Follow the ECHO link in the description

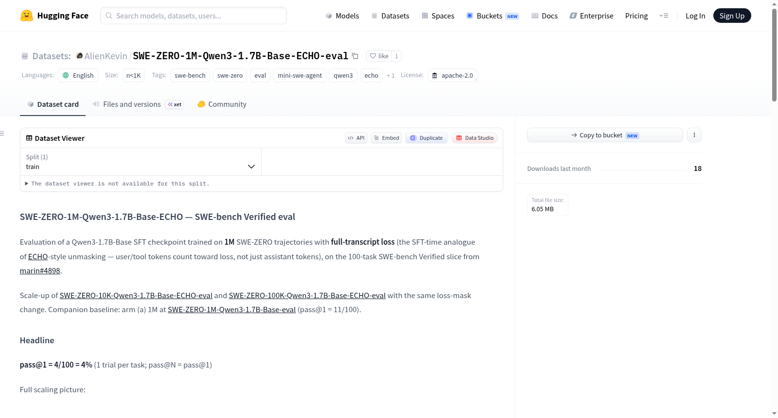[38, 256]
